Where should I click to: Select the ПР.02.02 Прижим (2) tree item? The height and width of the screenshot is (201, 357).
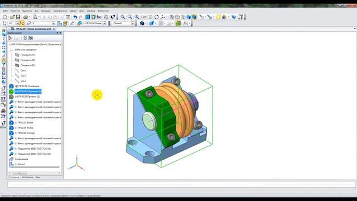tap(27, 97)
